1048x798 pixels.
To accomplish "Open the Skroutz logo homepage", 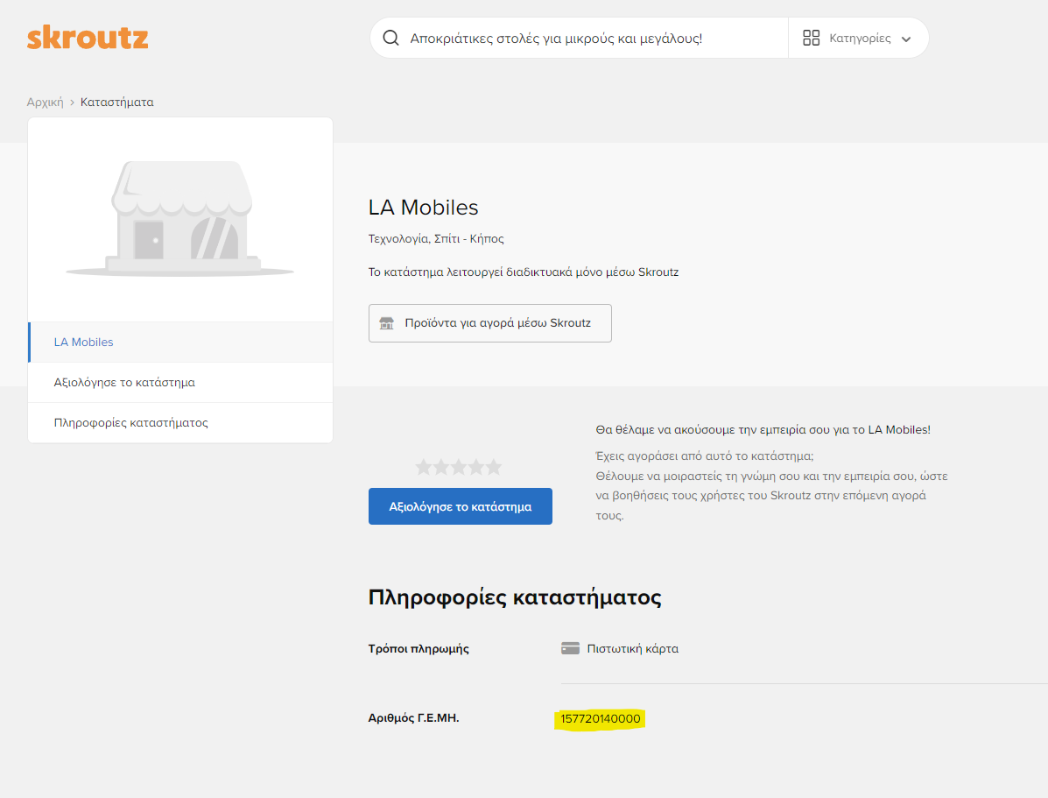I will (x=88, y=38).
